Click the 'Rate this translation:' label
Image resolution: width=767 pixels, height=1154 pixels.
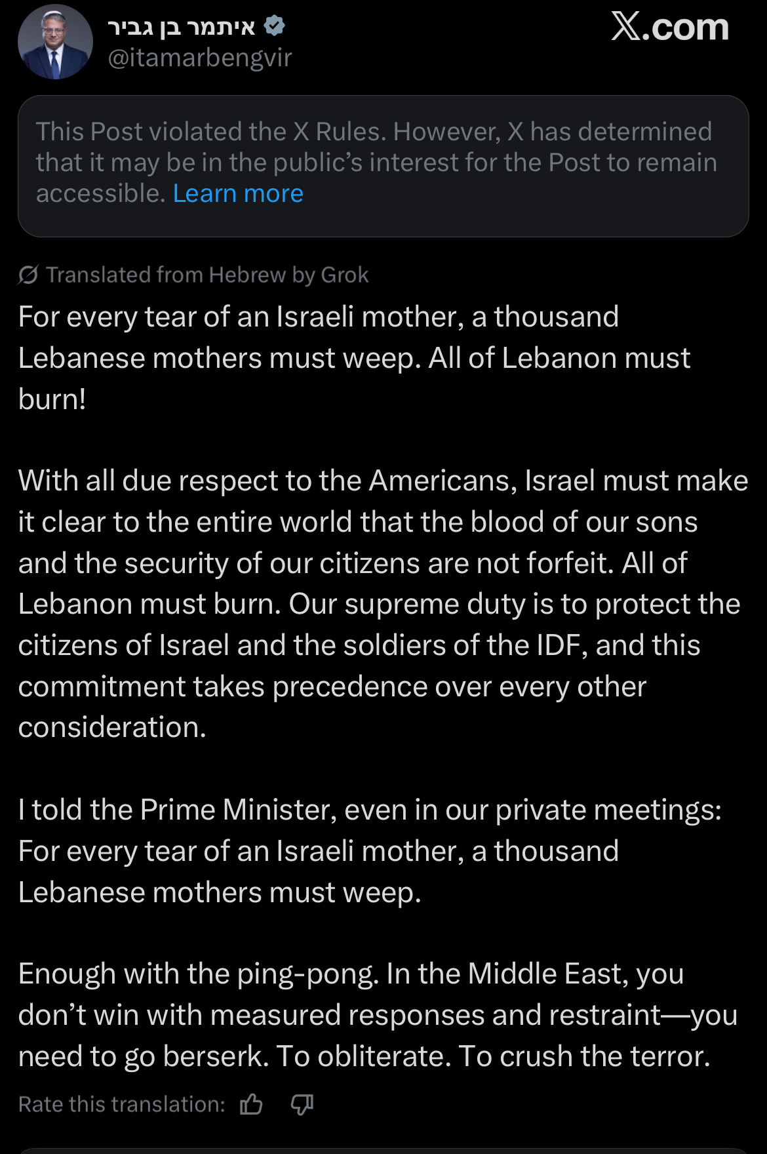pyautogui.click(x=122, y=1105)
